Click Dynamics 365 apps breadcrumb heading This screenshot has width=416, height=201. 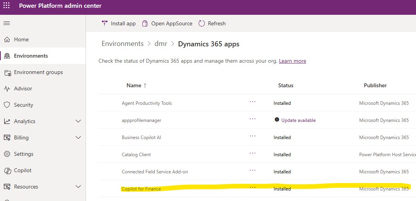(x=209, y=44)
